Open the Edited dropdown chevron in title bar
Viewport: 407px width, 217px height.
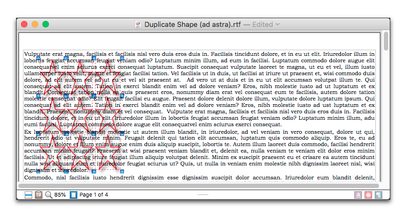tap(278, 24)
